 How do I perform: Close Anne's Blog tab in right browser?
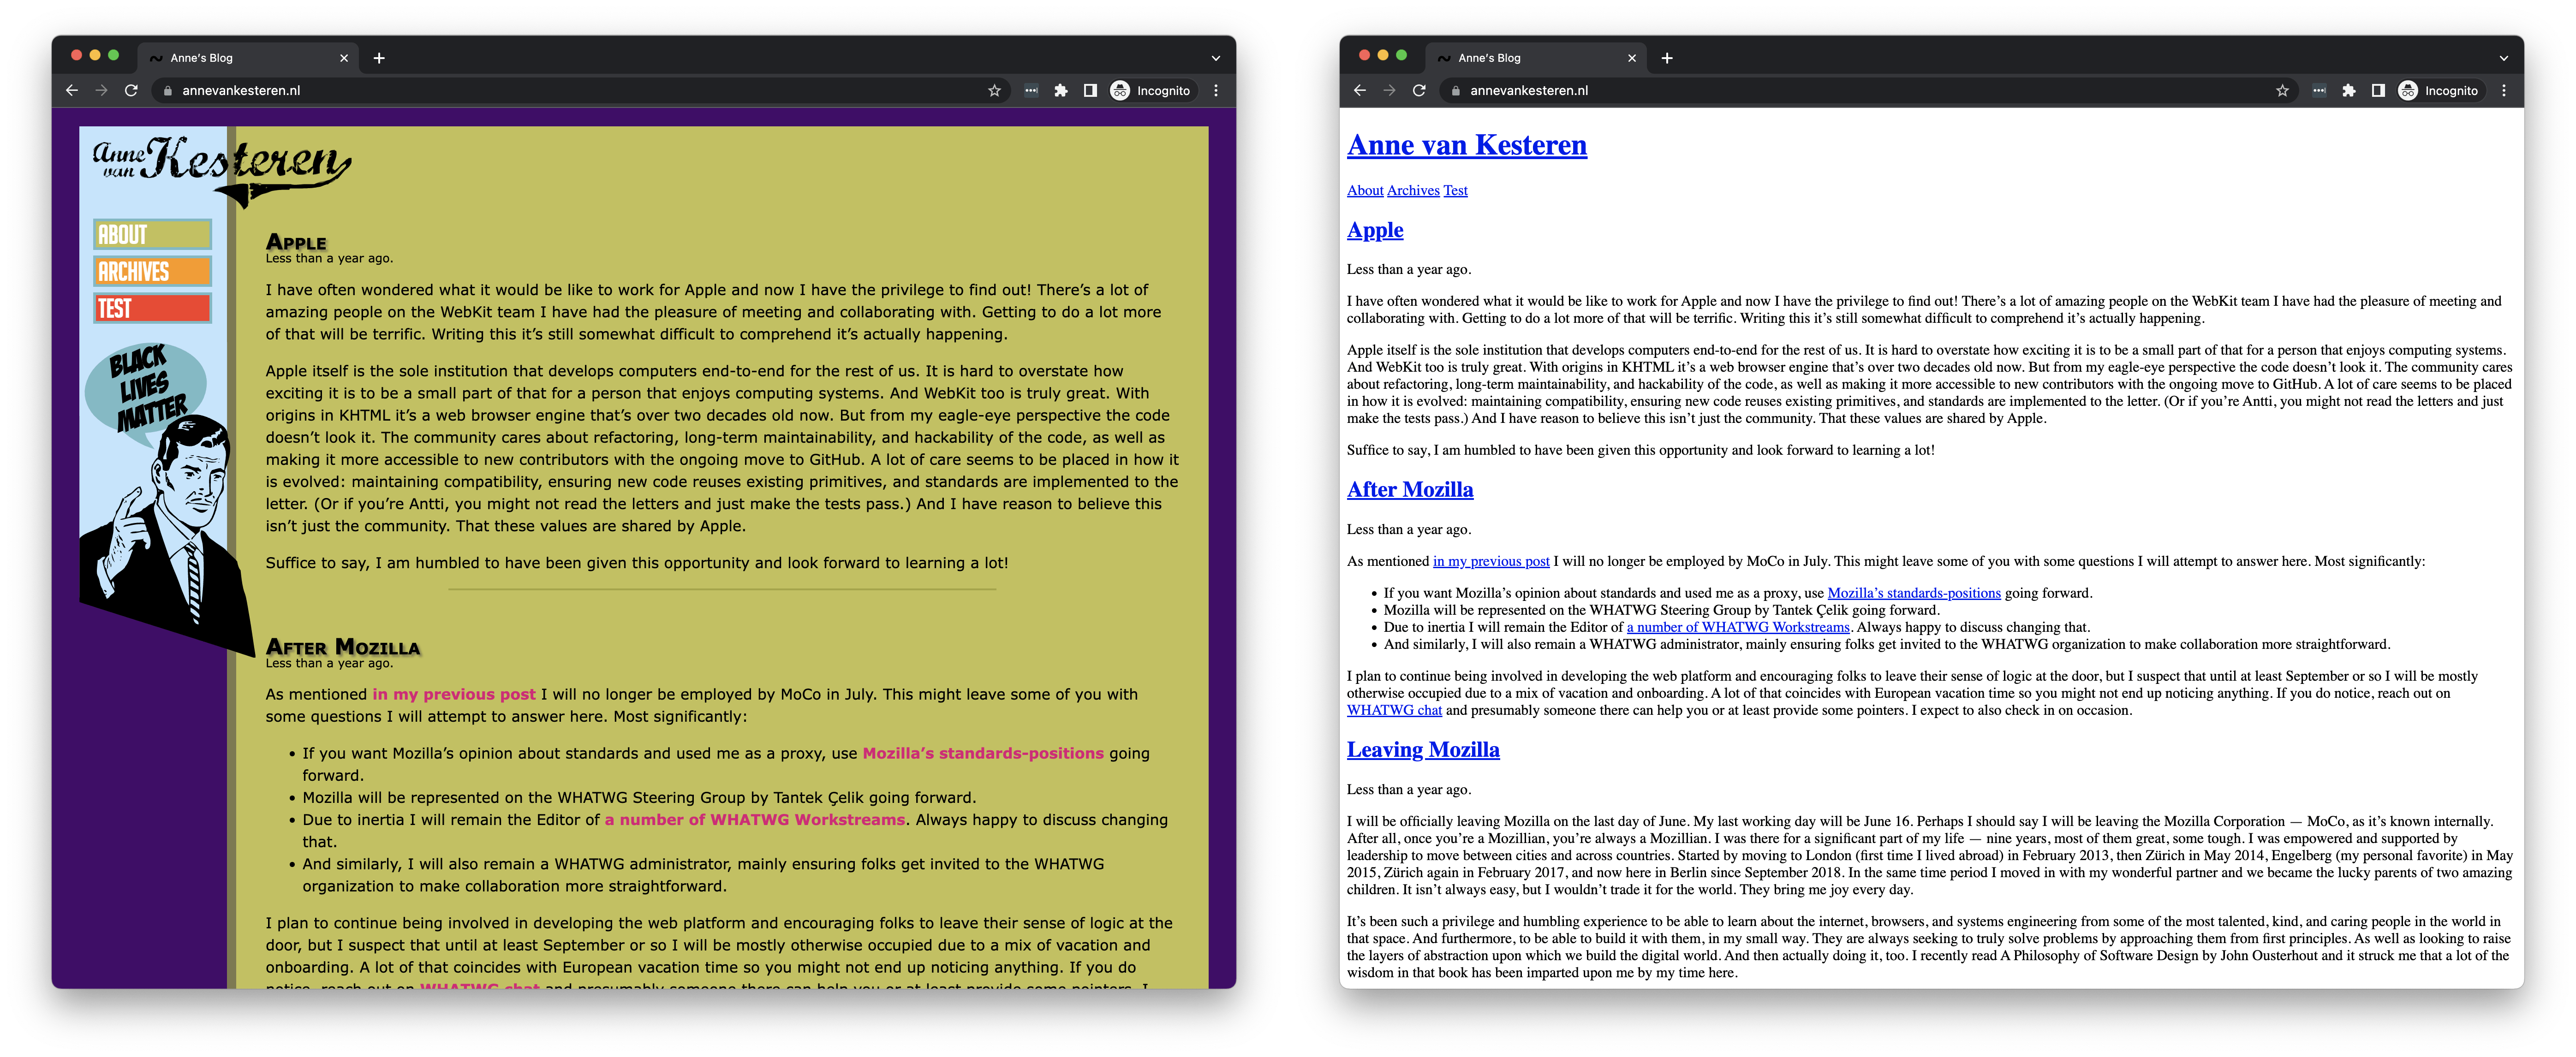tap(1631, 58)
